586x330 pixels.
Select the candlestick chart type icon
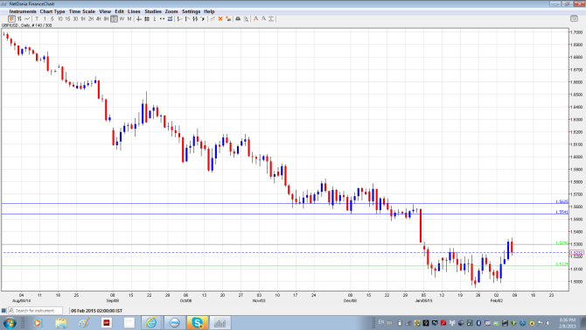[12, 18]
